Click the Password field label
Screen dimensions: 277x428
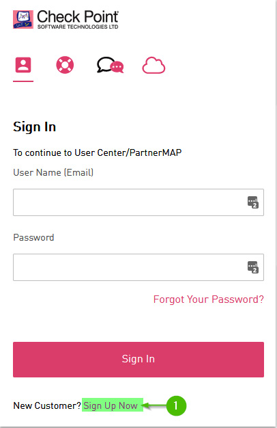[x=33, y=237]
